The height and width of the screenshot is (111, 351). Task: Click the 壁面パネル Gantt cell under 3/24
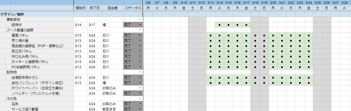[x=309, y=36]
